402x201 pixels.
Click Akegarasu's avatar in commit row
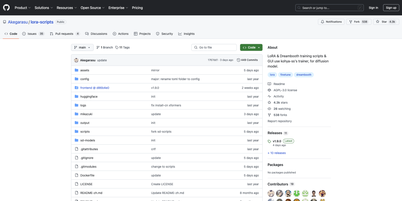tap(76, 60)
